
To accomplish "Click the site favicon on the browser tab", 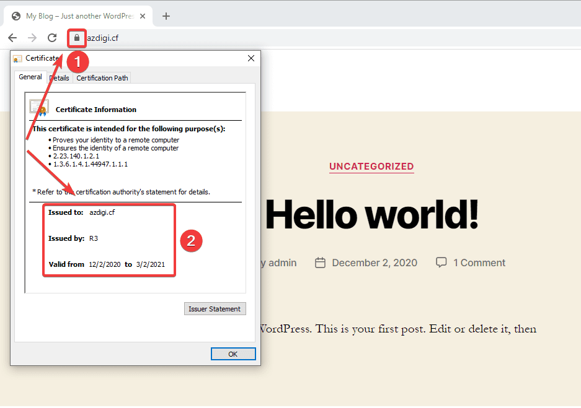I will pyautogui.click(x=16, y=16).
